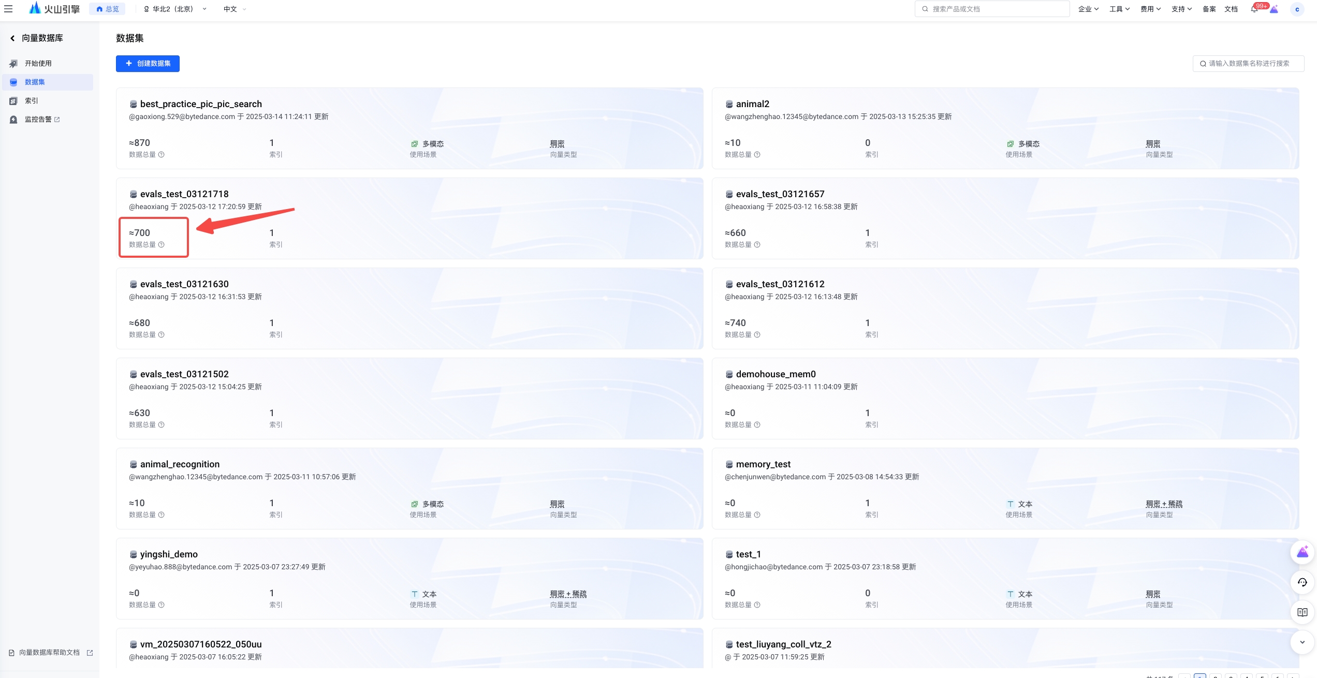Open the user avatar C

click(x=1297, y=9)
